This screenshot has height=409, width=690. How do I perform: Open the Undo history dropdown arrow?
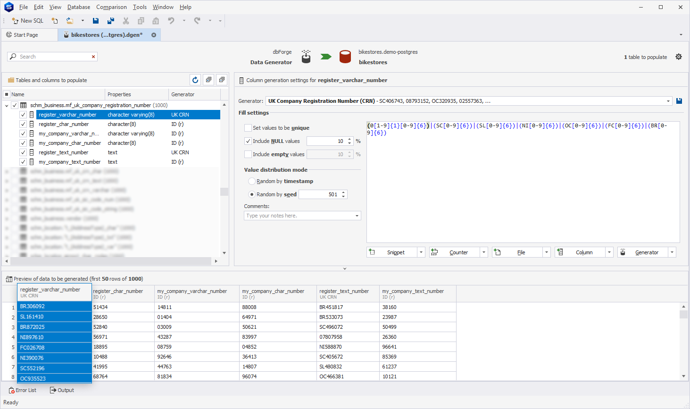pos(184,21)
